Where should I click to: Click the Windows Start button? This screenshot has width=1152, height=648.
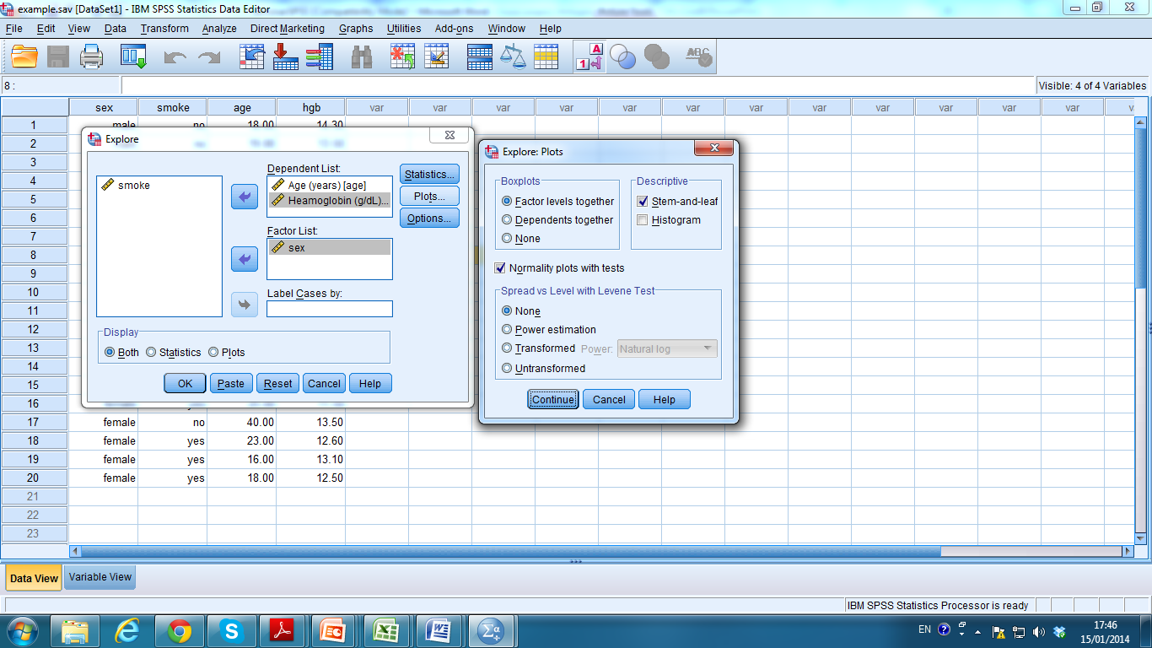coord(21,630)
